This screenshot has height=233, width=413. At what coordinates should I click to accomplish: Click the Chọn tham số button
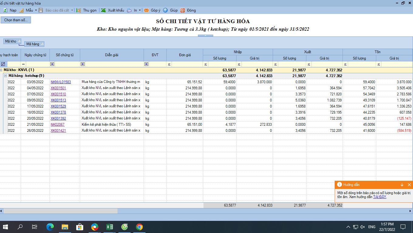point(16,20)
